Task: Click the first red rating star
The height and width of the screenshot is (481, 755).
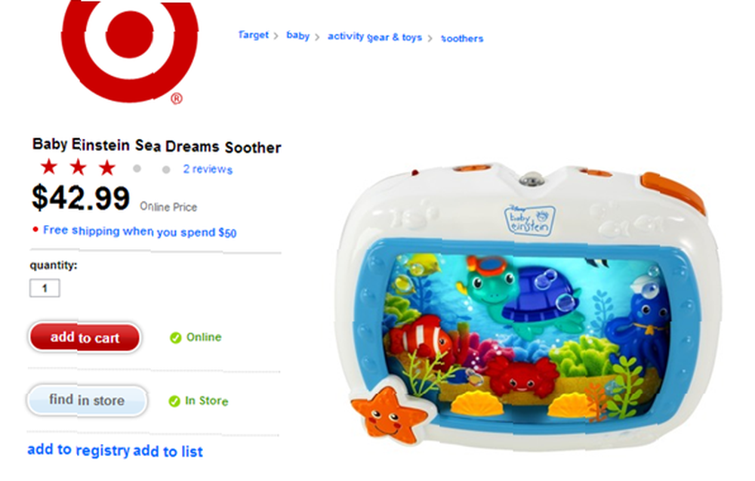Action: [x=48, y=168]
